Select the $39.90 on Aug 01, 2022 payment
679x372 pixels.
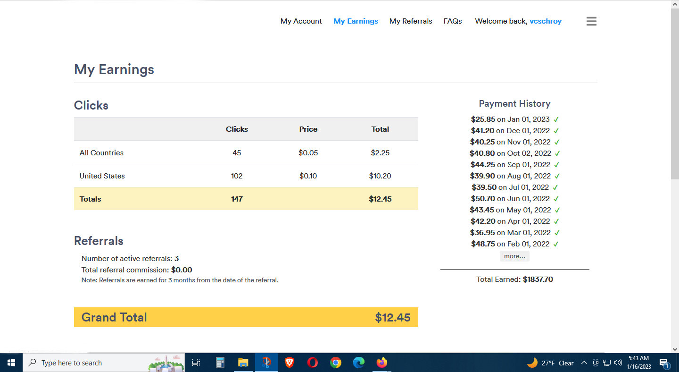click(x=514, y=176)
